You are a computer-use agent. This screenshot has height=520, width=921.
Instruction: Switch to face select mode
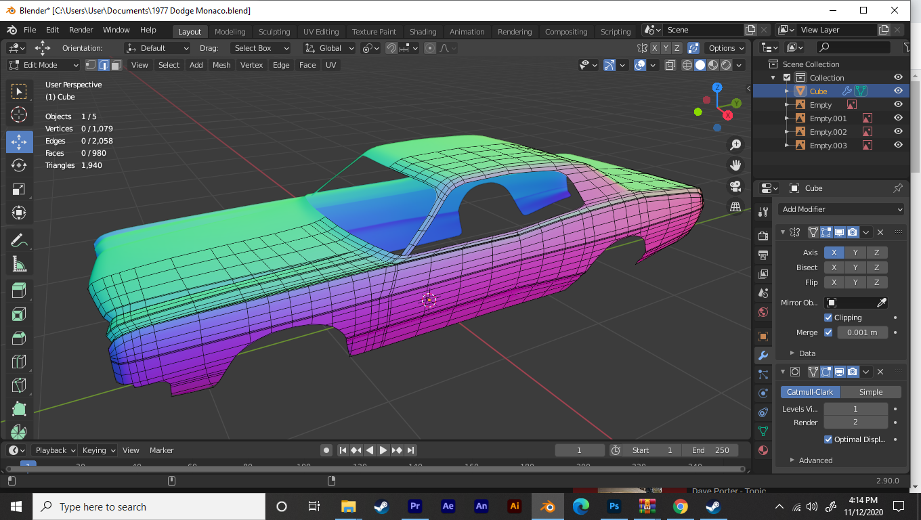coord(116,65)
